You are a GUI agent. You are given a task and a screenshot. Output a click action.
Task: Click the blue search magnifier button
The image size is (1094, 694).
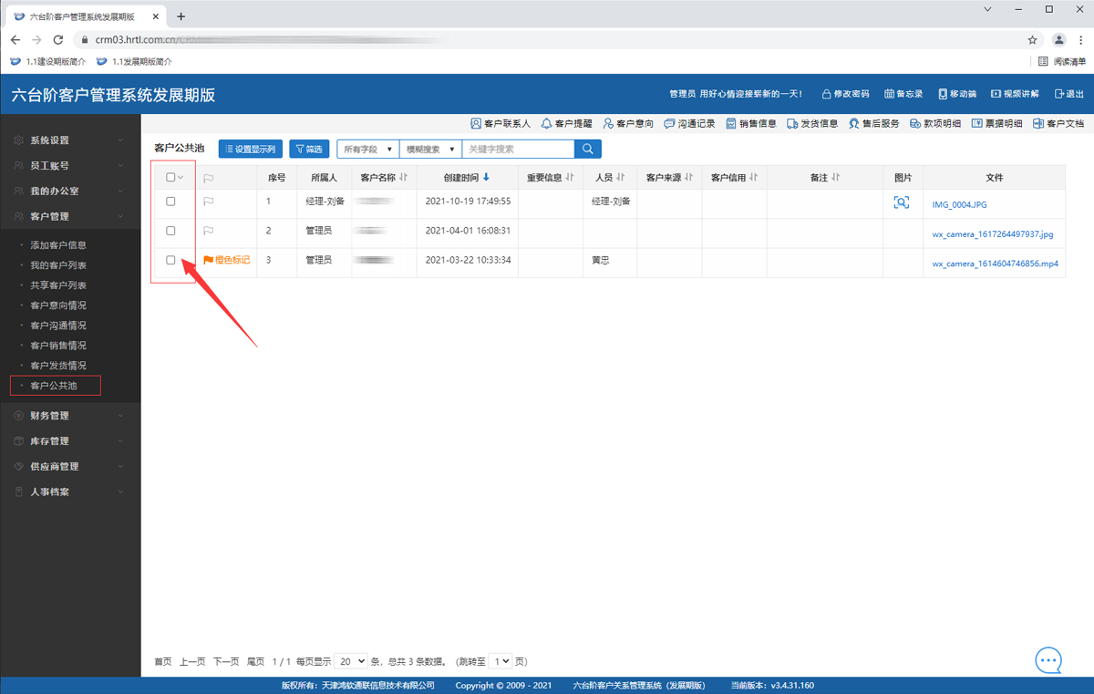(588, 149)
